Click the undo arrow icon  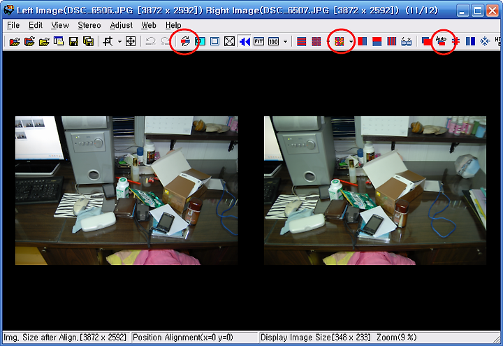coord(150,41)
